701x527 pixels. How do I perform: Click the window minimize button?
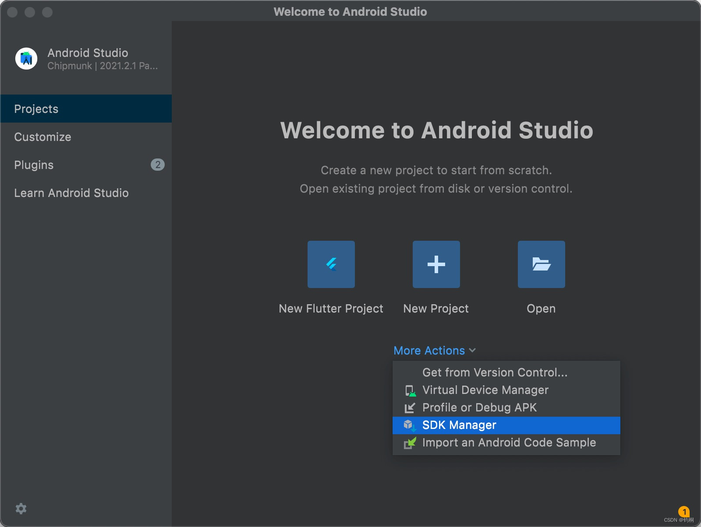pos(30,12)
